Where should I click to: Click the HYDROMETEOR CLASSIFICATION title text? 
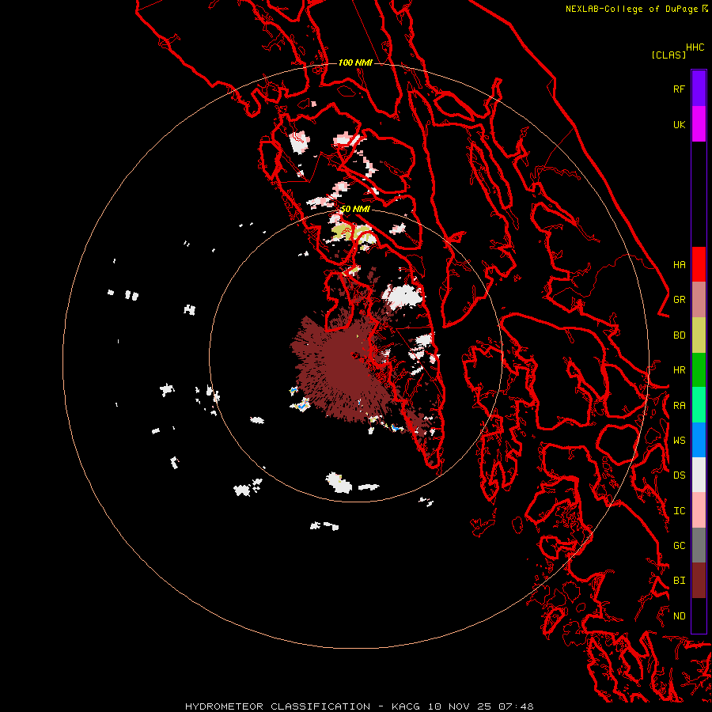[278, 706]
